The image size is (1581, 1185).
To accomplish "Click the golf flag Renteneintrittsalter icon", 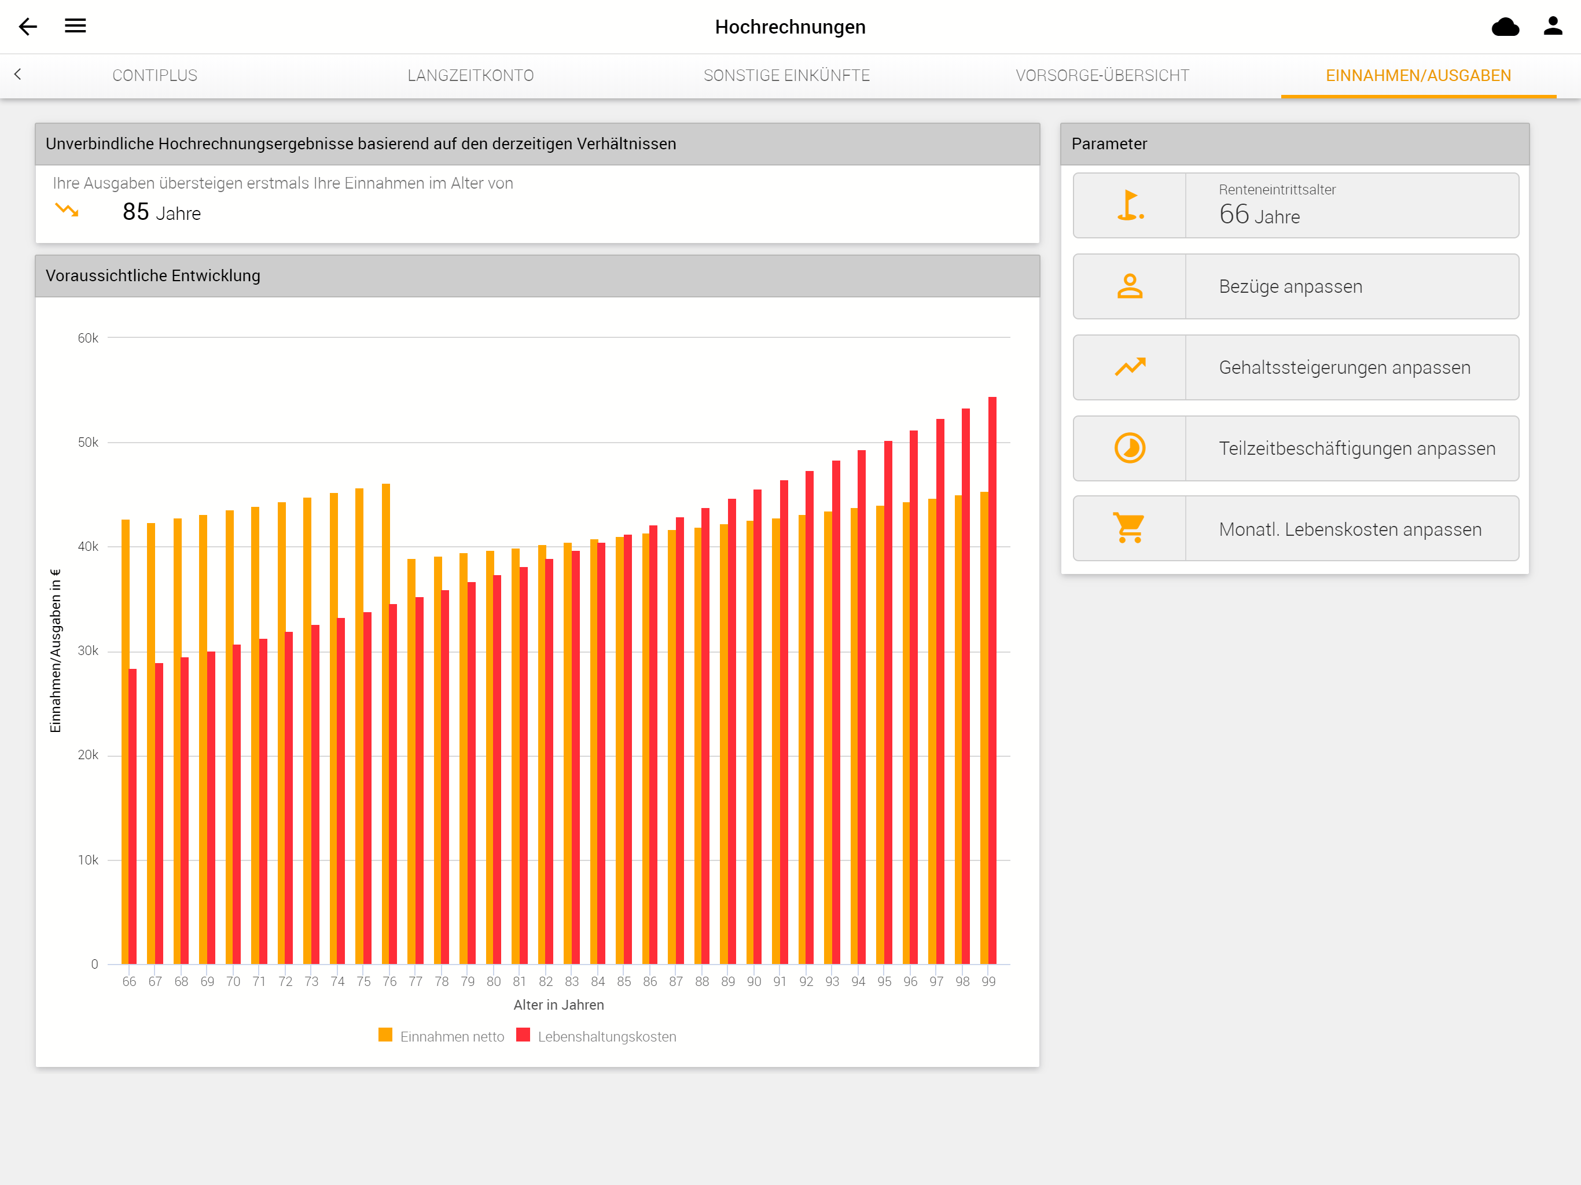I will 1130,205.
